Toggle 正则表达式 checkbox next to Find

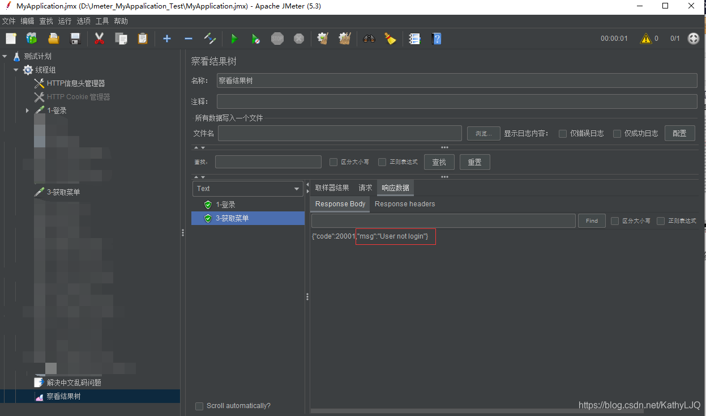pyautogui.click(x=661, y=221)
